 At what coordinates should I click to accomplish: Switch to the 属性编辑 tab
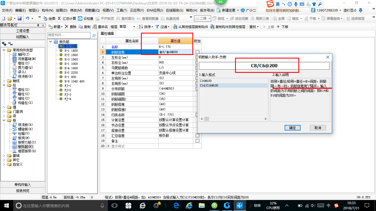(107, 34)
